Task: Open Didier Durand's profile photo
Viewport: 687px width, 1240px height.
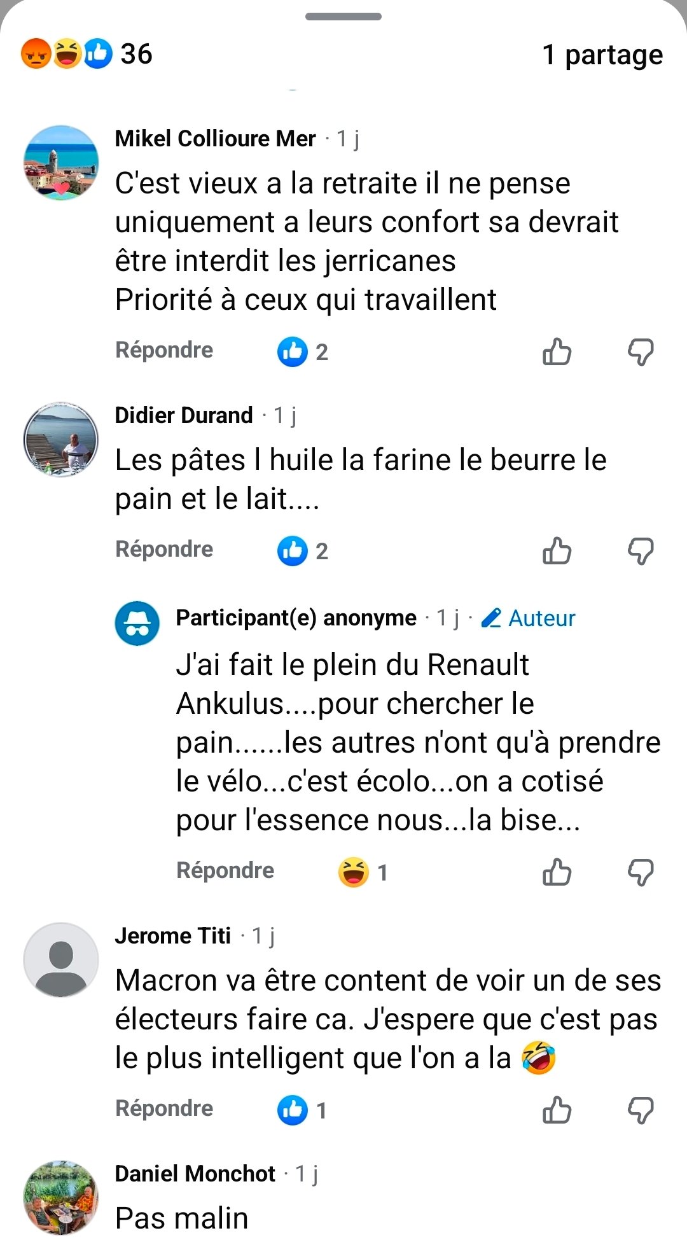Action: 61,439
